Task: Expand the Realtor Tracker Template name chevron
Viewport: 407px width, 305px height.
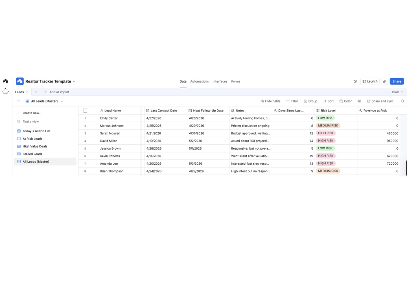Action: (74, 81)
